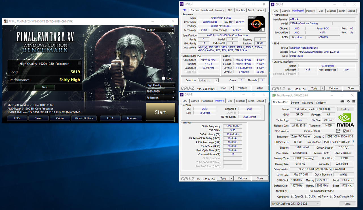Click the BIOS date 04/18/2018

pyautogui.click(x=322, y=56)
